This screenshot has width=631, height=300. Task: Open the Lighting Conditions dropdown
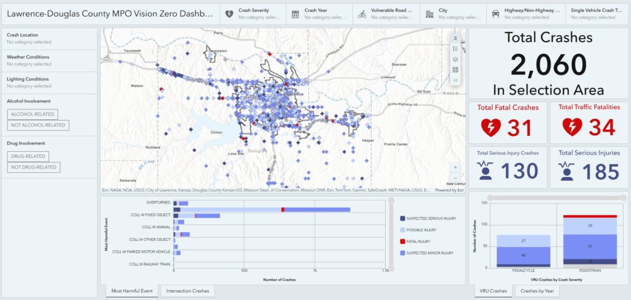point(49,82)
